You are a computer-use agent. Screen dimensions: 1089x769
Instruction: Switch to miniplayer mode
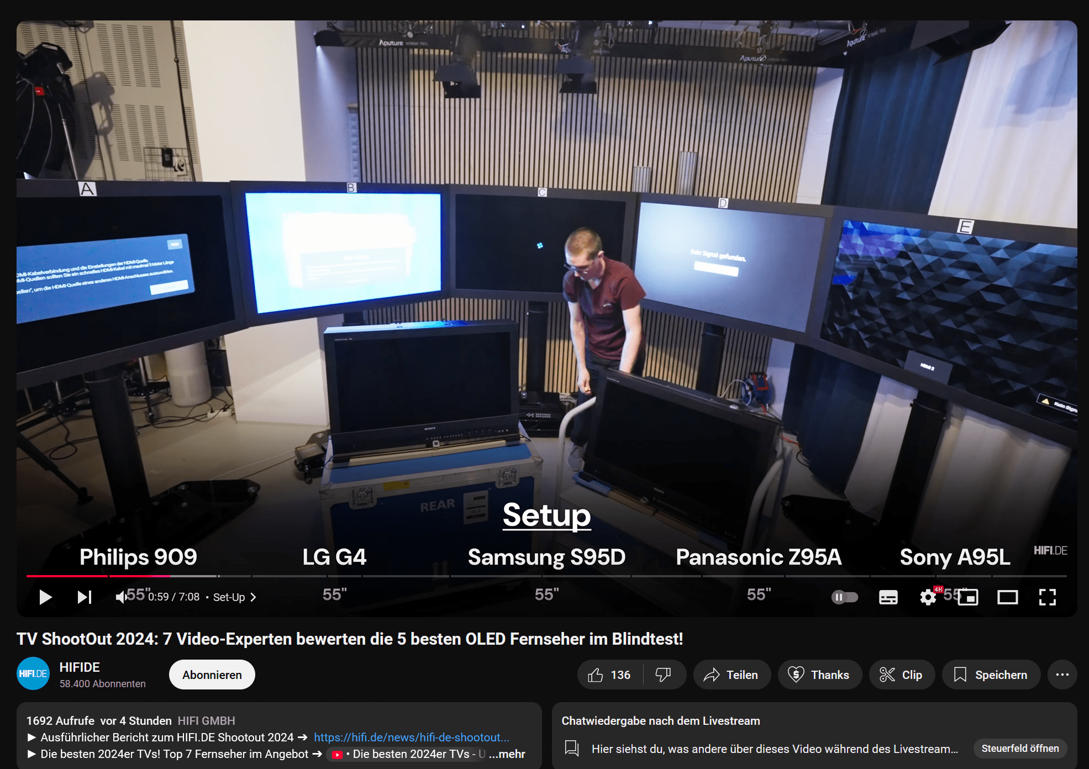[968, 597]
